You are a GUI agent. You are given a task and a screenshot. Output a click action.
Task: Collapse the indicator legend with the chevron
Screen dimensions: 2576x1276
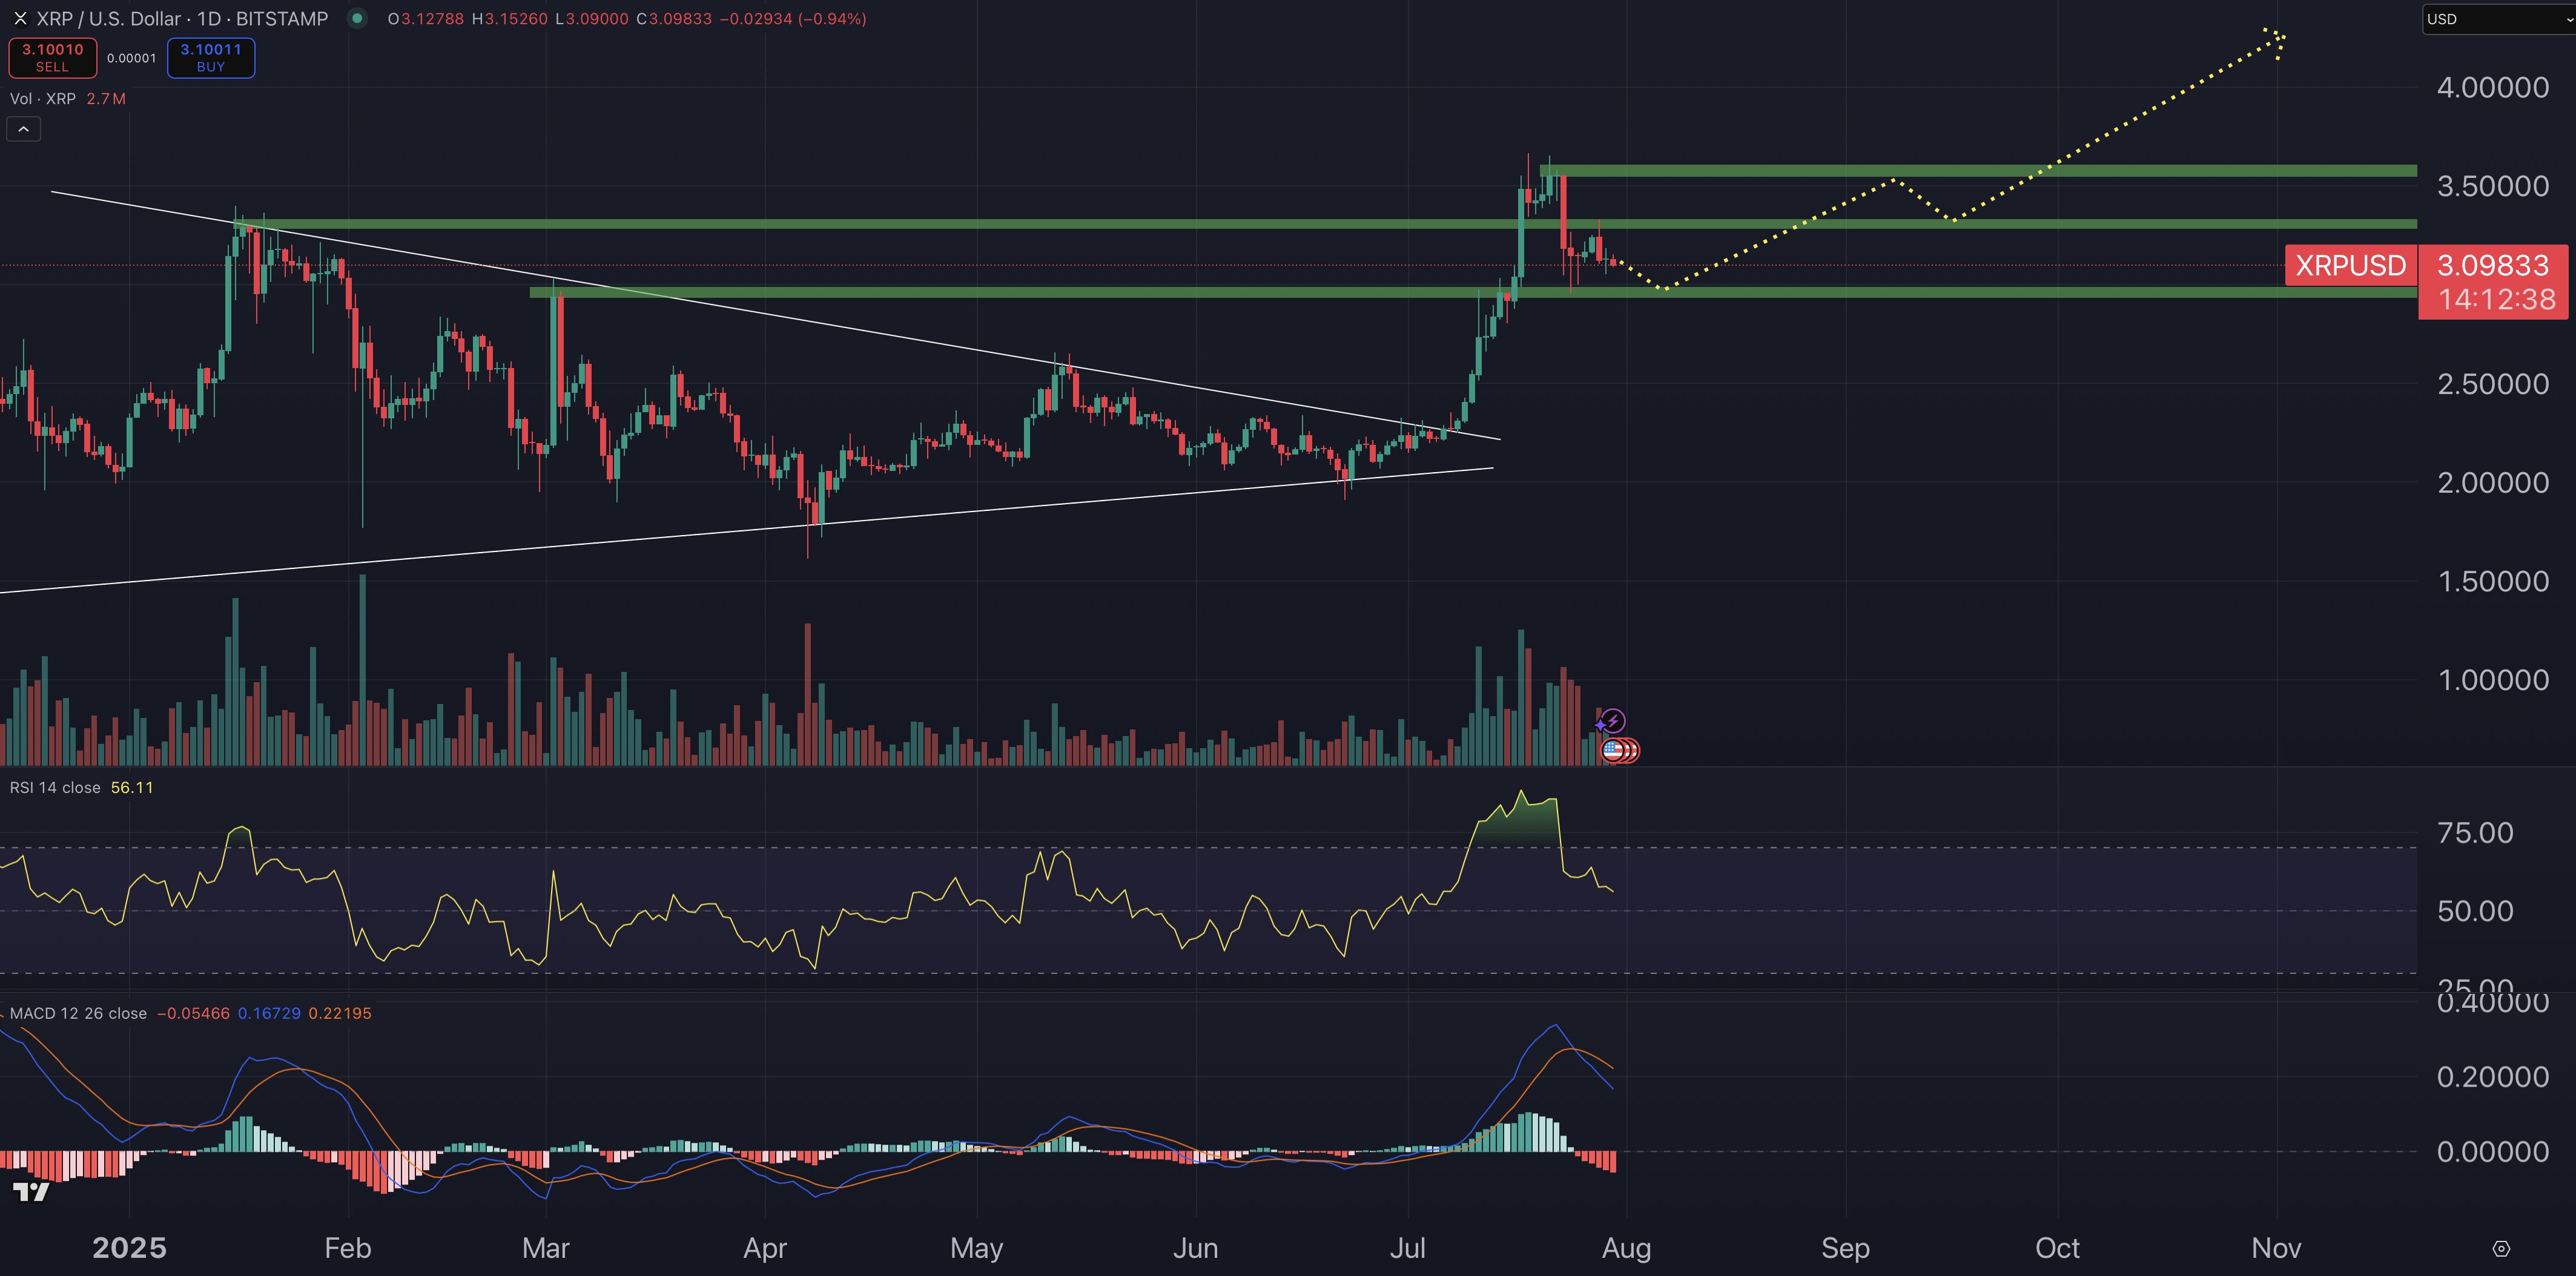coord(24,129)
